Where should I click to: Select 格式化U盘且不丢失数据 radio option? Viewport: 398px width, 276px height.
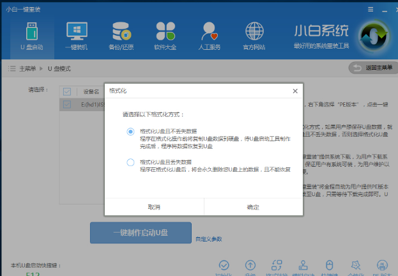(x=130, y=132)
